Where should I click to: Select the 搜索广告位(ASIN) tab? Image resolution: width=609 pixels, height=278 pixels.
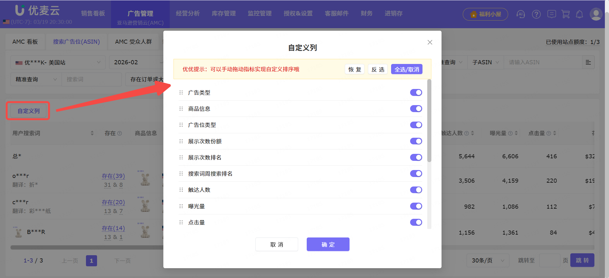coord(76,42)
